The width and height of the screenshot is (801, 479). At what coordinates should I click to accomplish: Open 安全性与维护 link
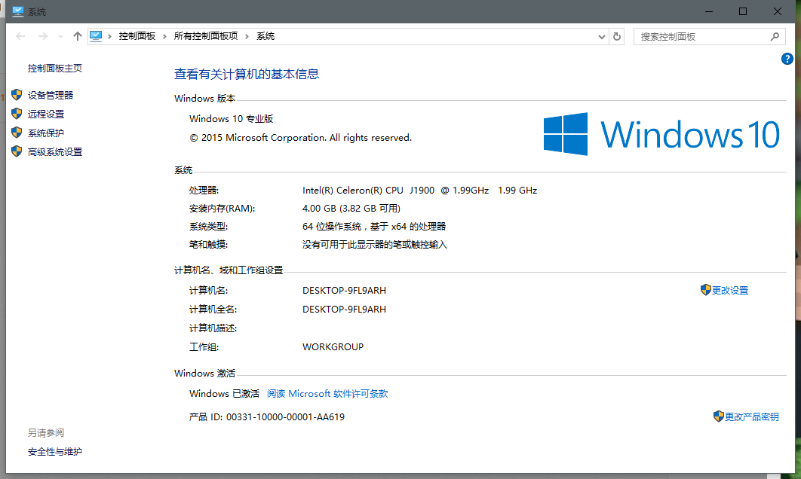click(54, 452)
